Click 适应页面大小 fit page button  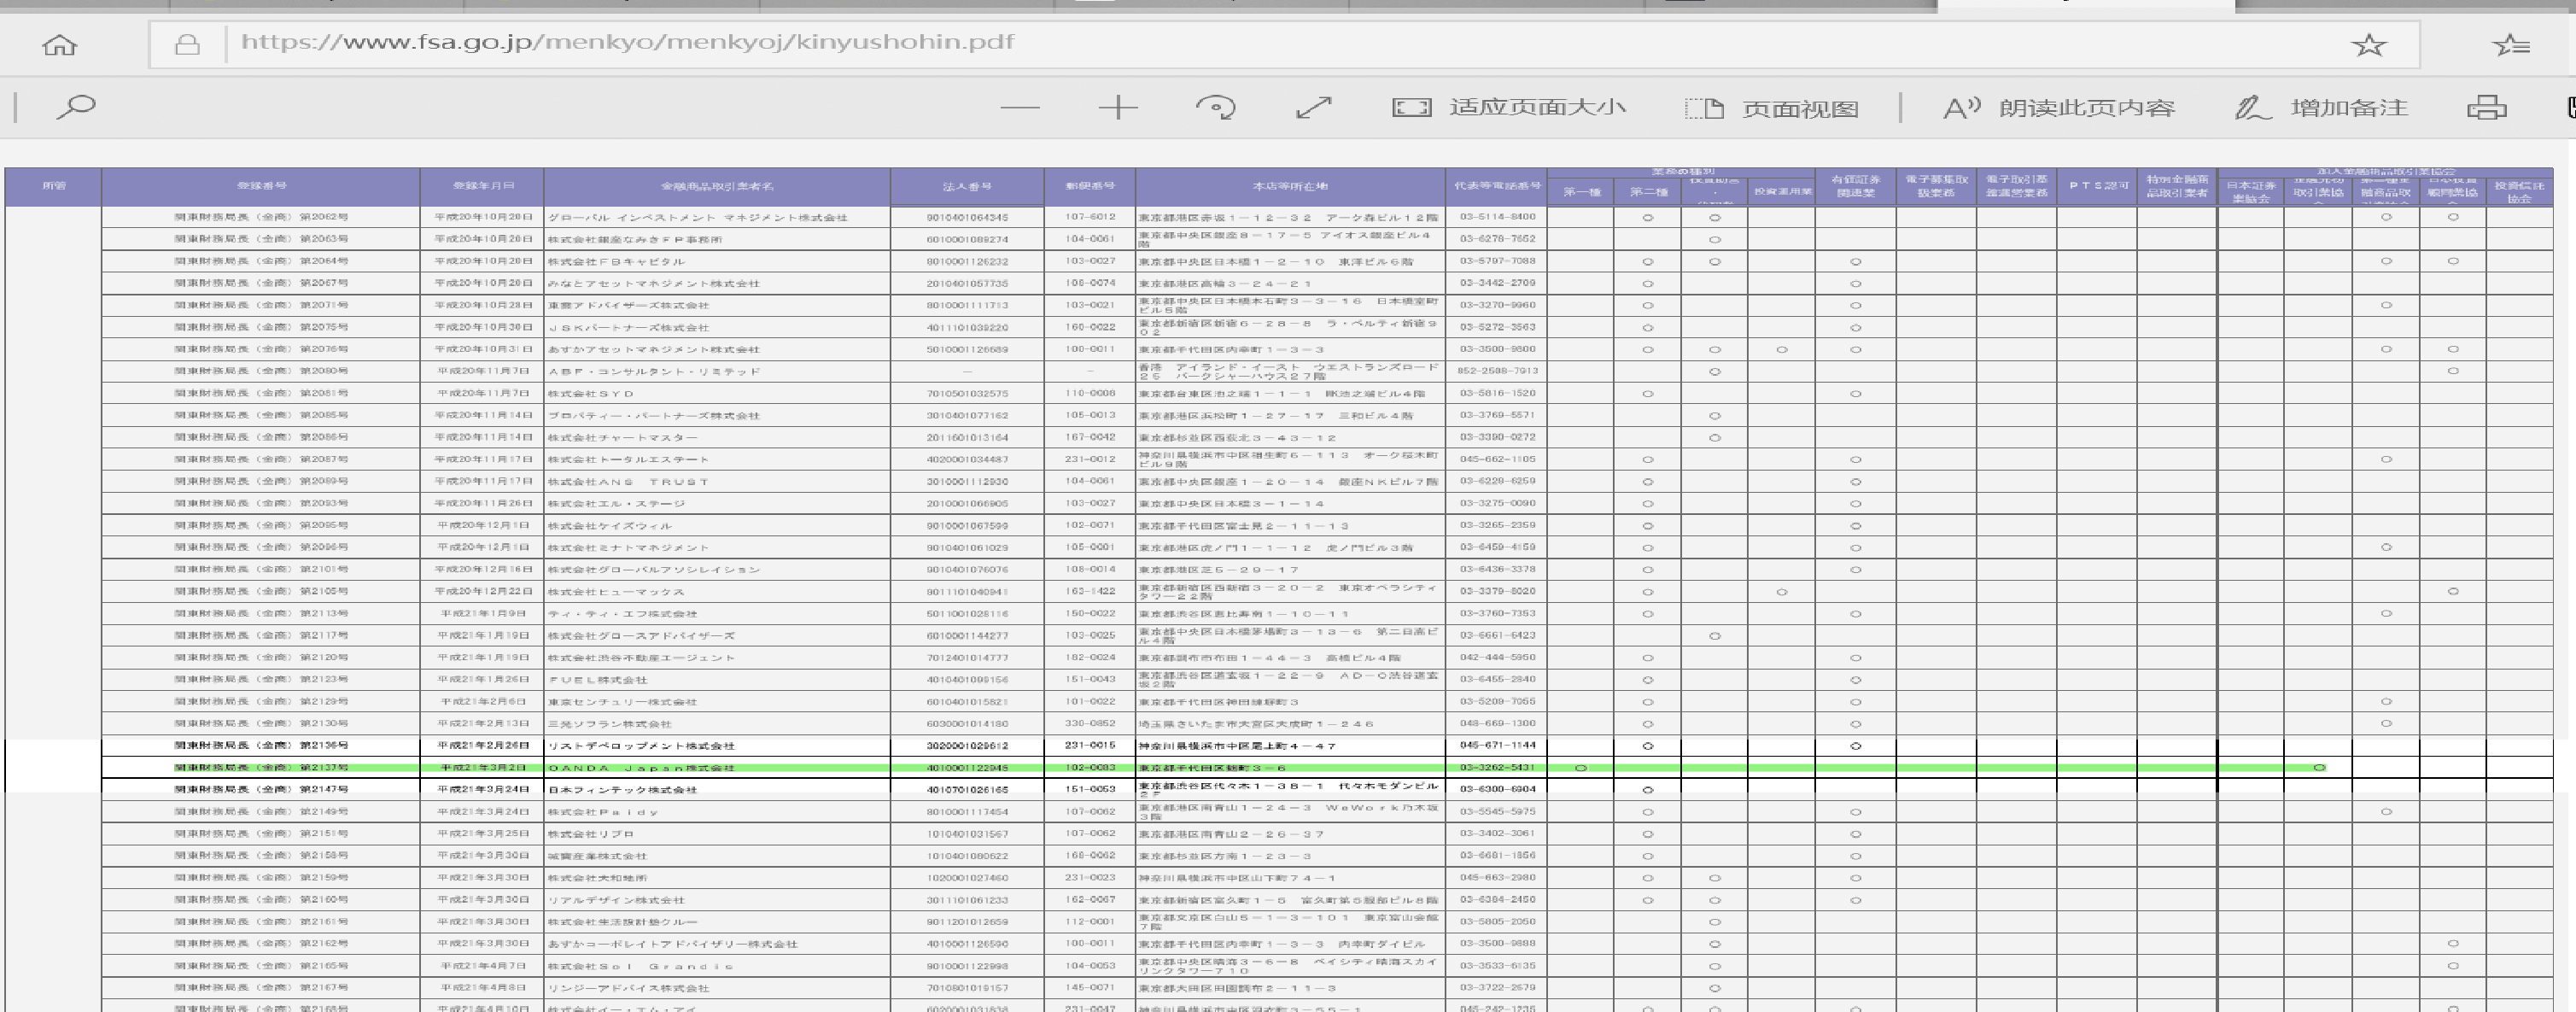pyautogui.click(x=1509, y=107)
